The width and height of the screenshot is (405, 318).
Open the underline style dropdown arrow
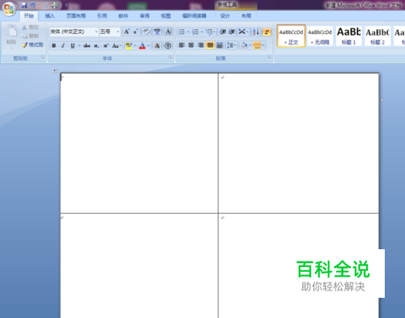point(79,45)
